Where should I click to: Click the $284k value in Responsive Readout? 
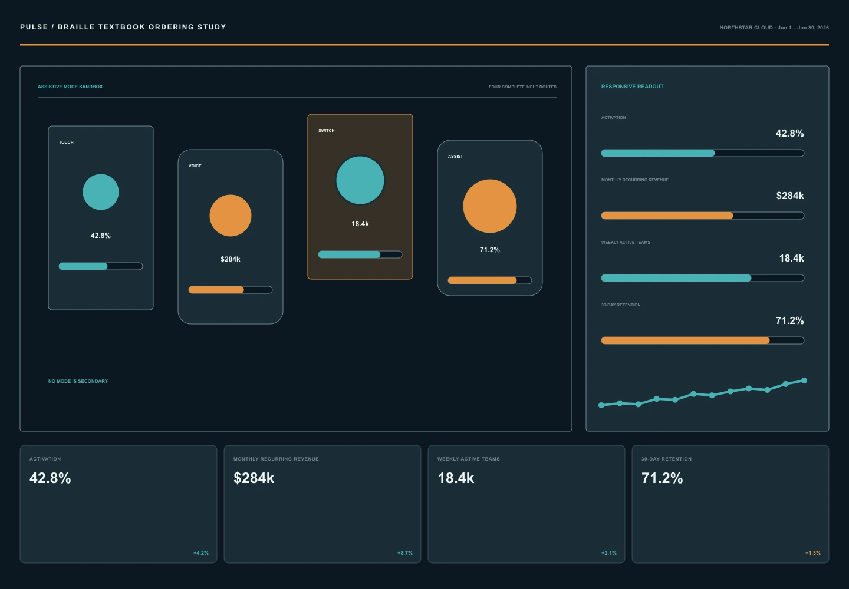[x=790, y=196]
